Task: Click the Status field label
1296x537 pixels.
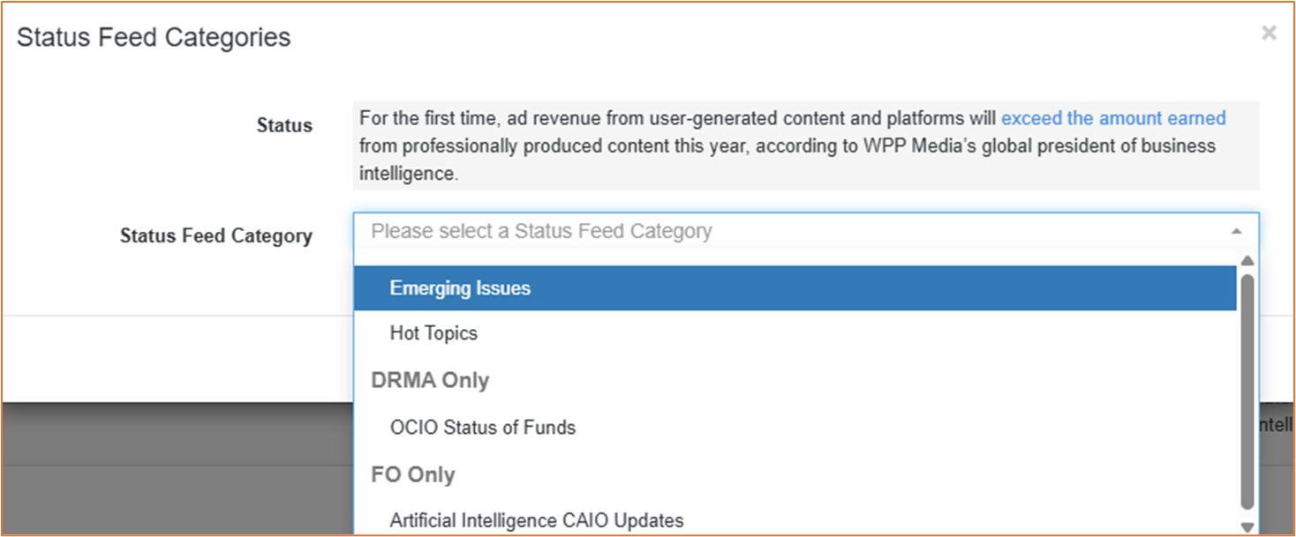Action: tap(284, 125)
